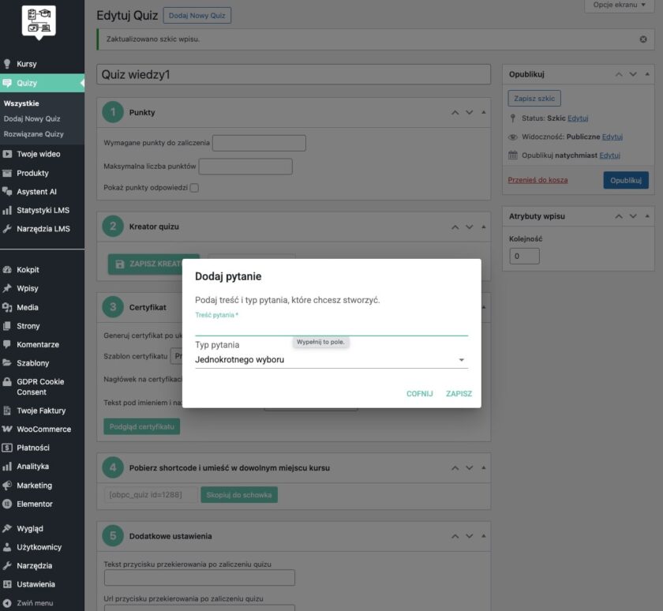Save the question with ZAPISZ
Image resolution: width=663 pixels, height=611 pixels.
(x=461, y=393)
